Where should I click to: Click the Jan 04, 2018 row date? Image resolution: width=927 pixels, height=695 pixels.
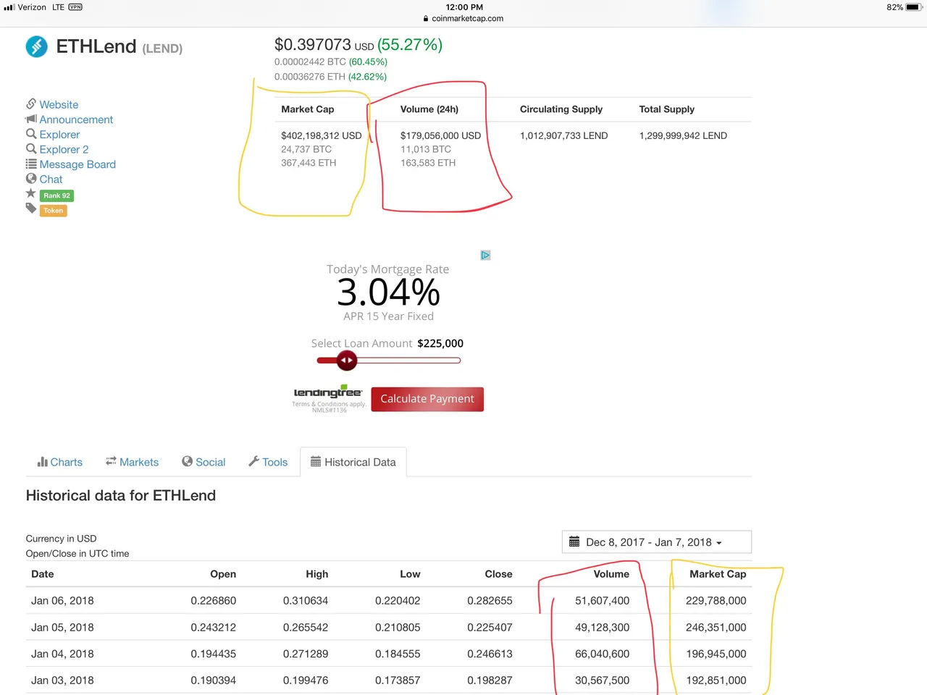click(62, 654)
